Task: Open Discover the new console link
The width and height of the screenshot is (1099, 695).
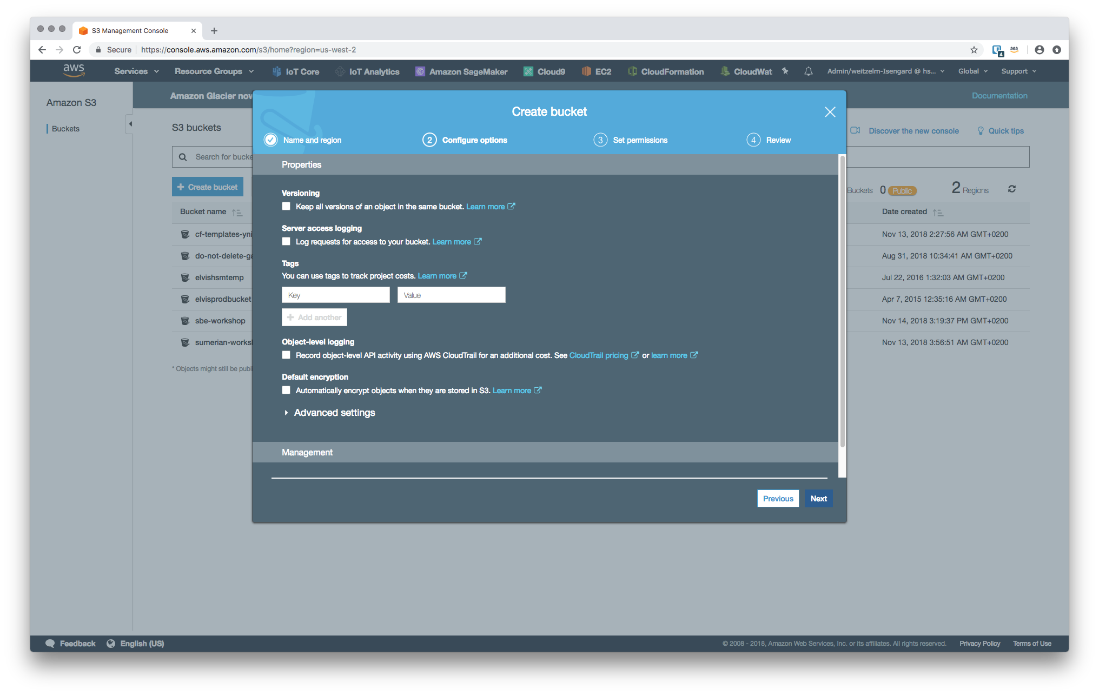Action: tap(913, 131)
